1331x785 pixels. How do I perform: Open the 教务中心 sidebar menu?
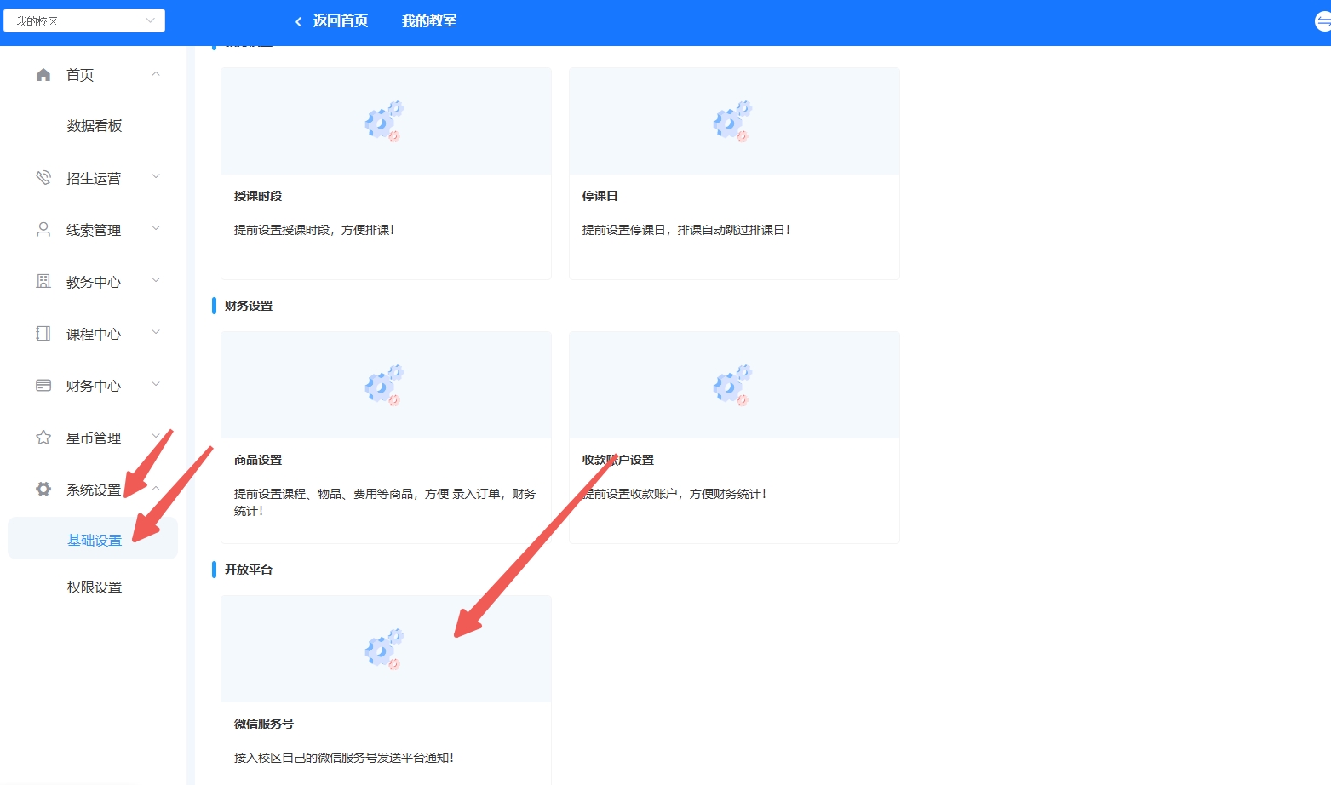tap(93, 282)
